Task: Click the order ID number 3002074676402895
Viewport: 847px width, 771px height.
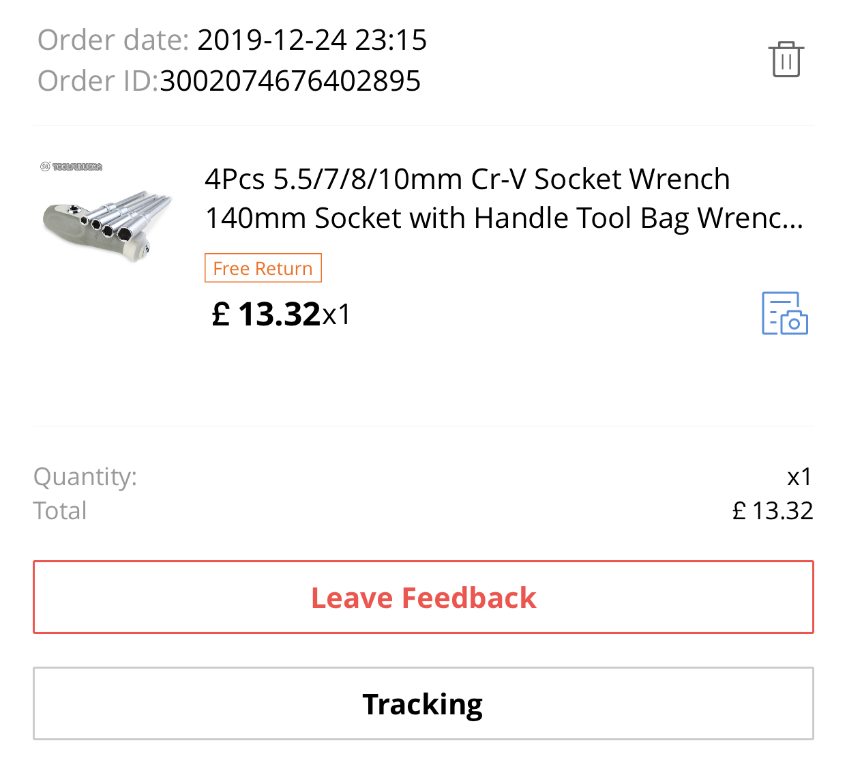Action: (x=290, y=81)
